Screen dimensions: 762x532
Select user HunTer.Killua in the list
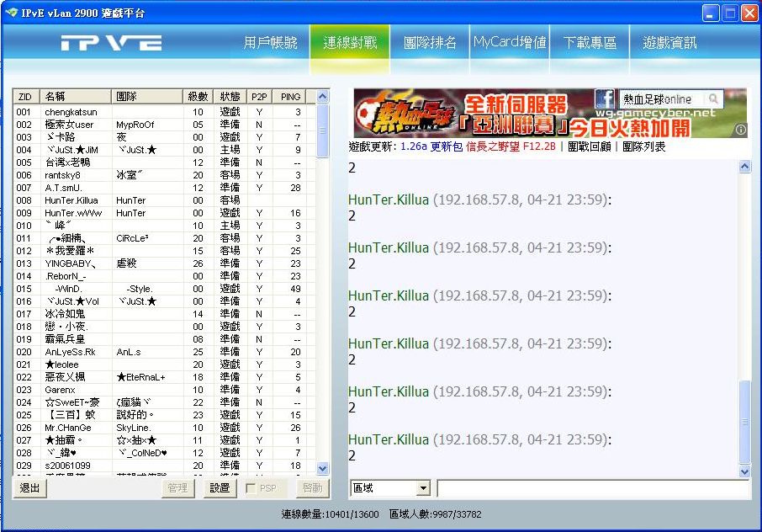(x=164, y=200)
